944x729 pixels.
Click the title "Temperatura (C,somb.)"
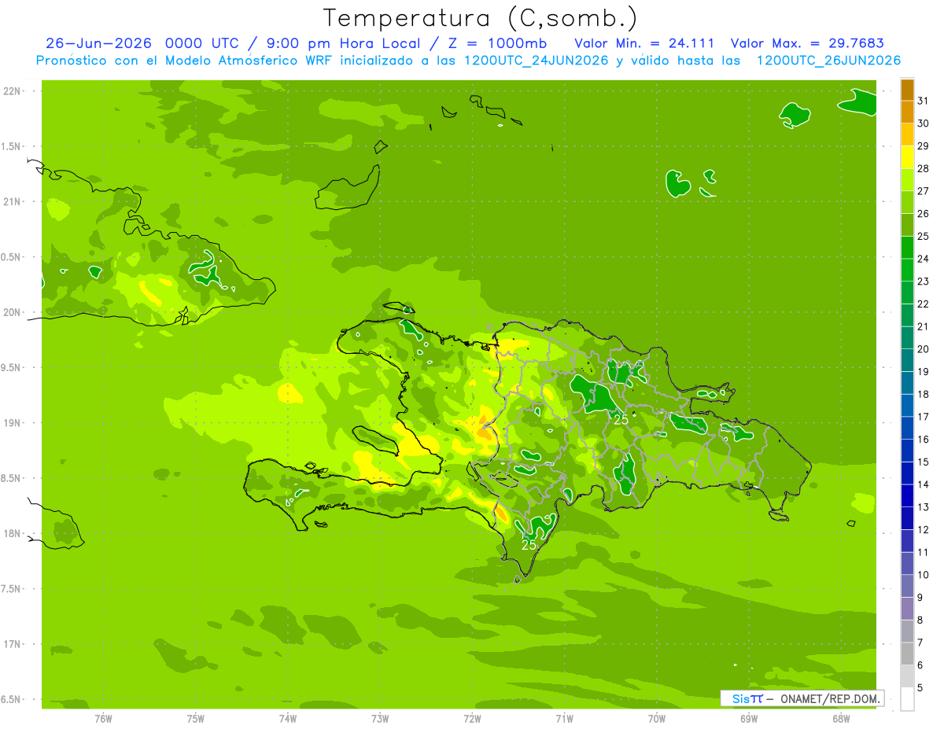pyautogui.click(x=481, y=18)
